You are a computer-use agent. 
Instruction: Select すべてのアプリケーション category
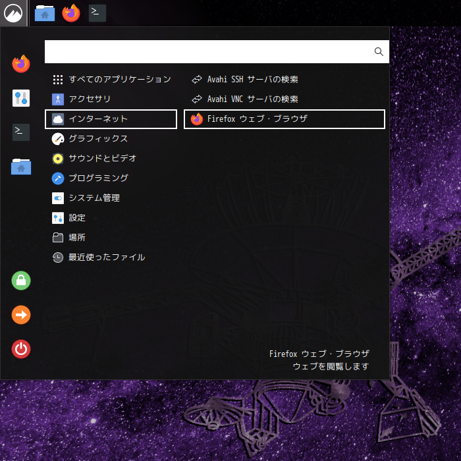pos(111,80)
